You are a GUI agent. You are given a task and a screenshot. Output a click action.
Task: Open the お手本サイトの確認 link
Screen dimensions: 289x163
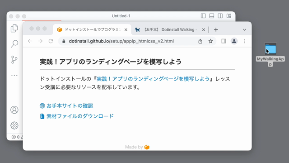70,105
